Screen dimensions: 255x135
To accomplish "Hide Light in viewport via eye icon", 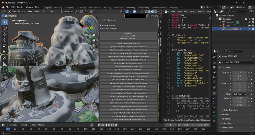I will pyautogui.click(x=249, y=26).
